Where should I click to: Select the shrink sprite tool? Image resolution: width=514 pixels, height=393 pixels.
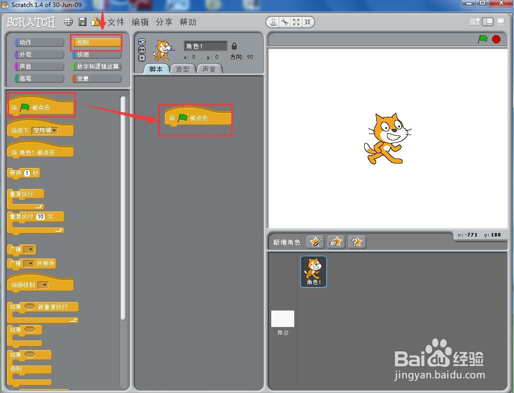pyautogui.click(x=308, y=22)
